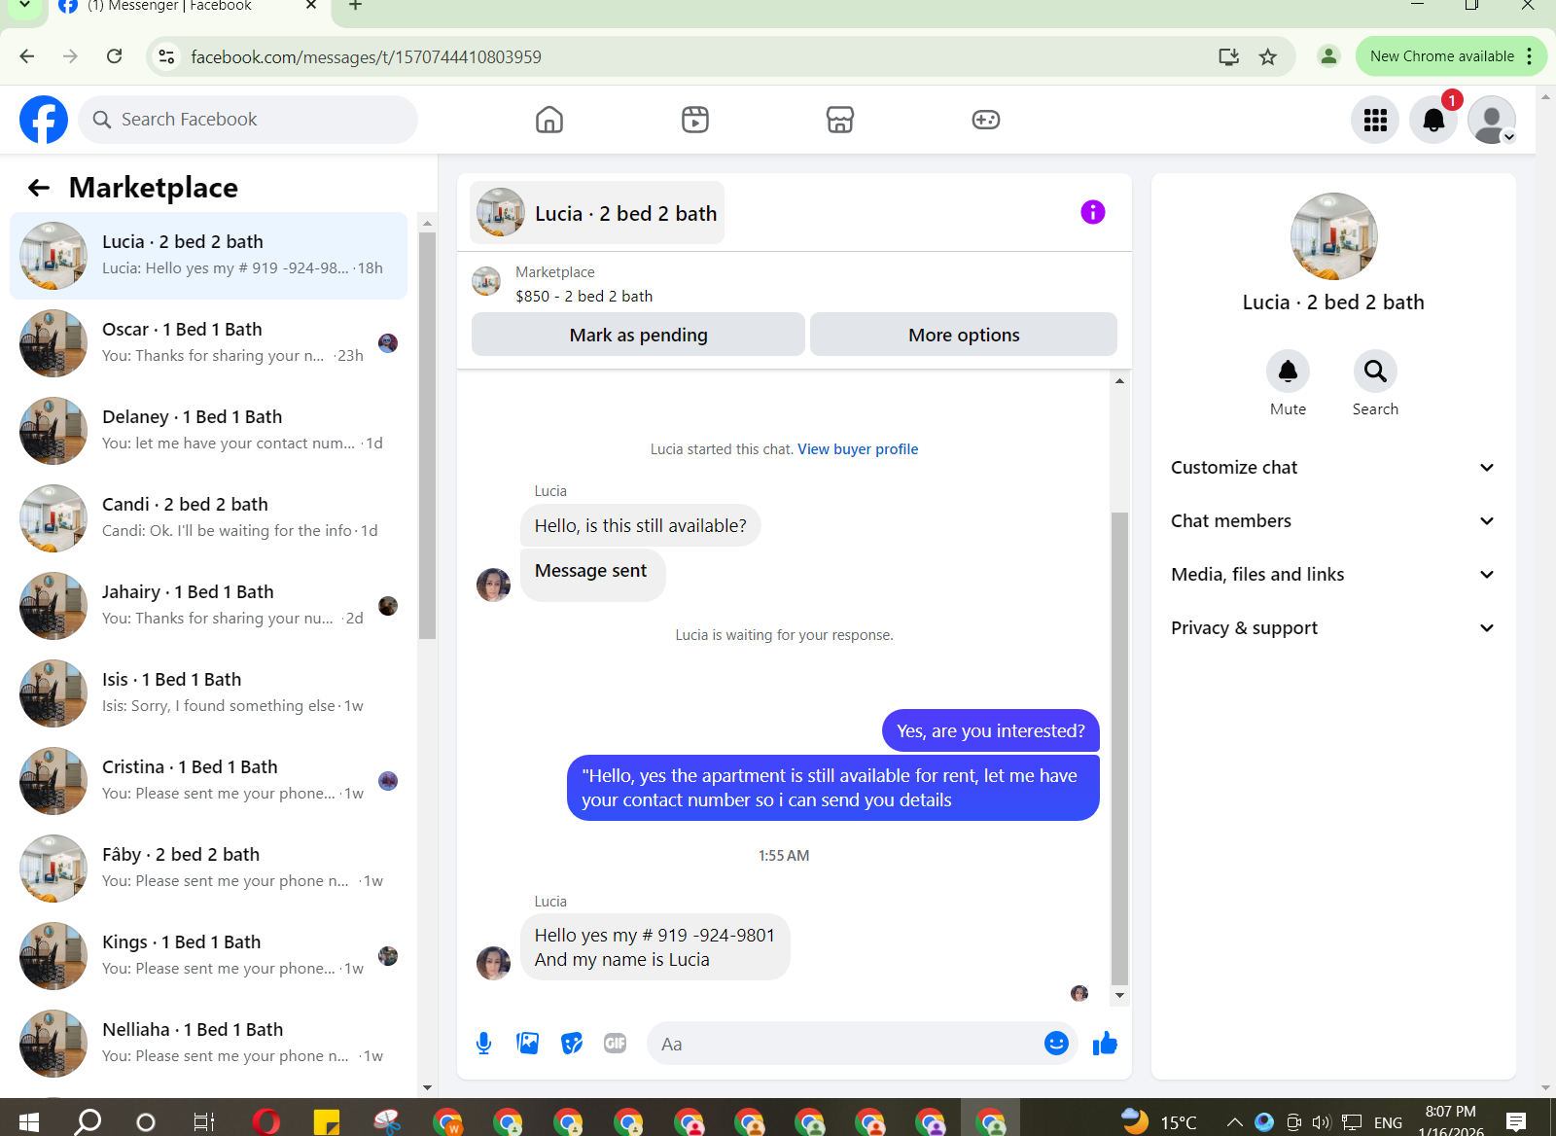Choose a GIF for the message
Screen dimensions: 1556x1136
pyautogui.click(x=616, y=1044)
